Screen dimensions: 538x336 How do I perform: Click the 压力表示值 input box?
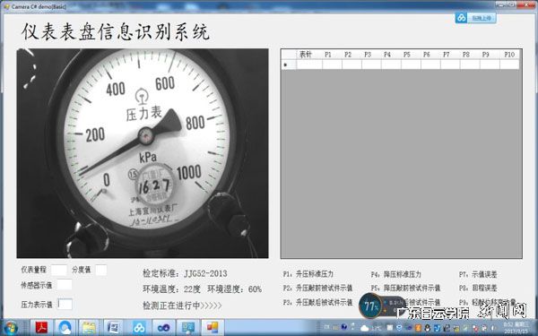(x=65, y=304)
